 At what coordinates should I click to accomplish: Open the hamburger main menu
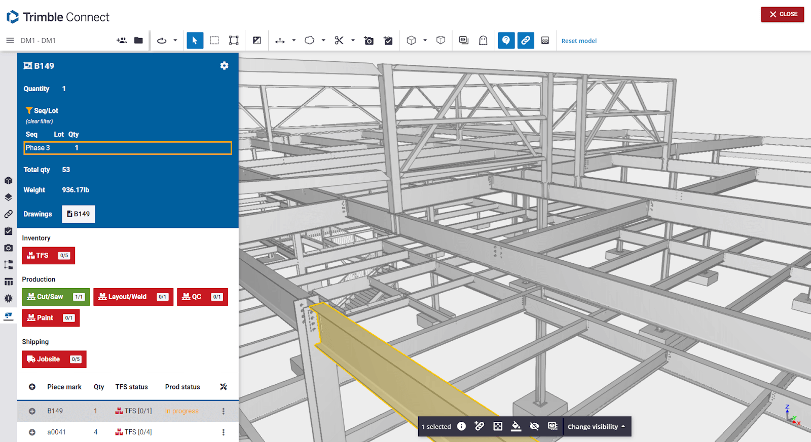[10, 41]
